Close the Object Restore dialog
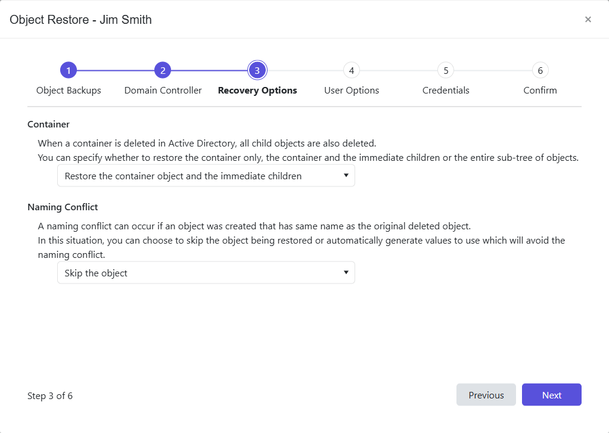The height and width of the screenshot is (433, 609). [588, 20]
